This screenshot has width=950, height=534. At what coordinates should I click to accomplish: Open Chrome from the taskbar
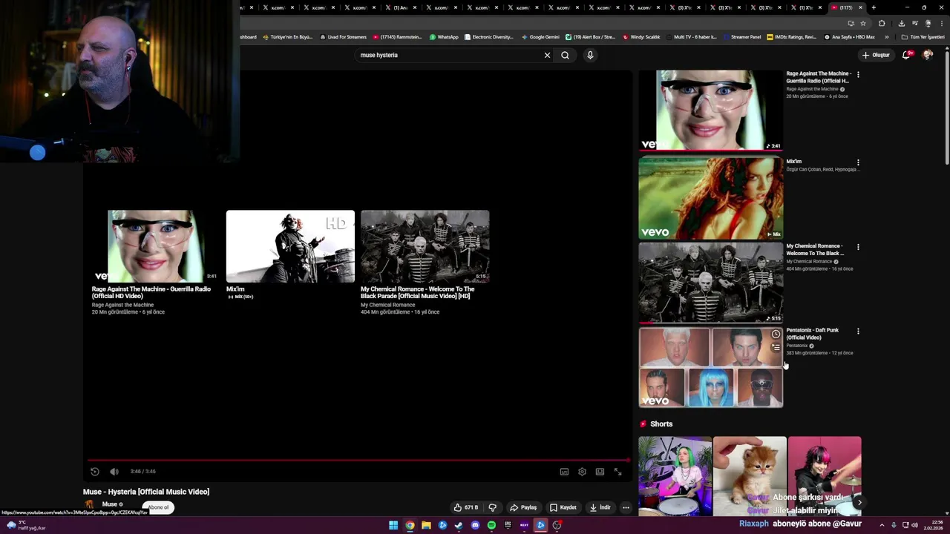pyautogui.click(x=410, y=525)
